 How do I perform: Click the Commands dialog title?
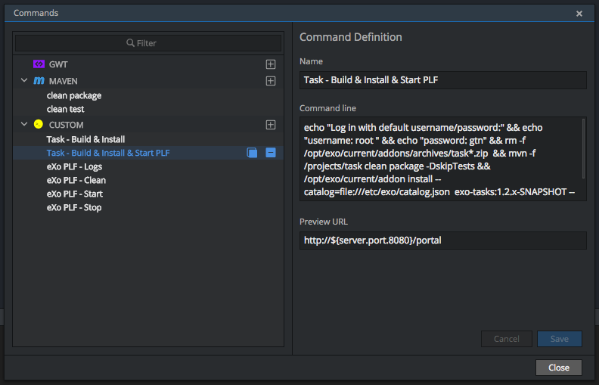36,13
